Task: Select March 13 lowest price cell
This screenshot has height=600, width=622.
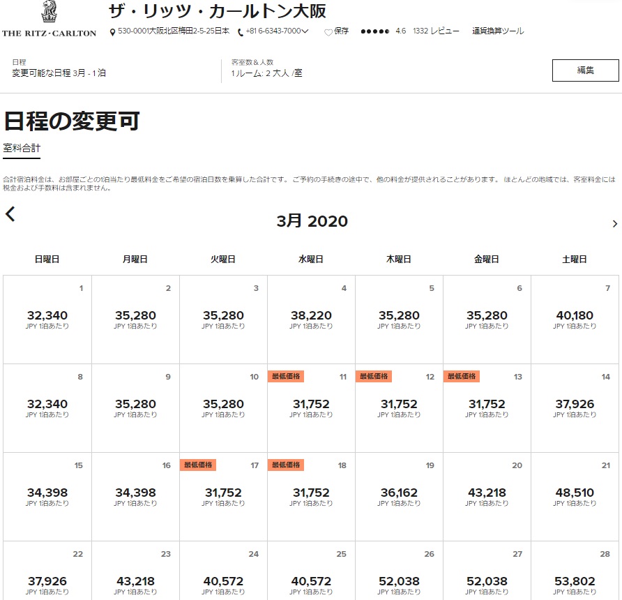Action: (487, 408)
